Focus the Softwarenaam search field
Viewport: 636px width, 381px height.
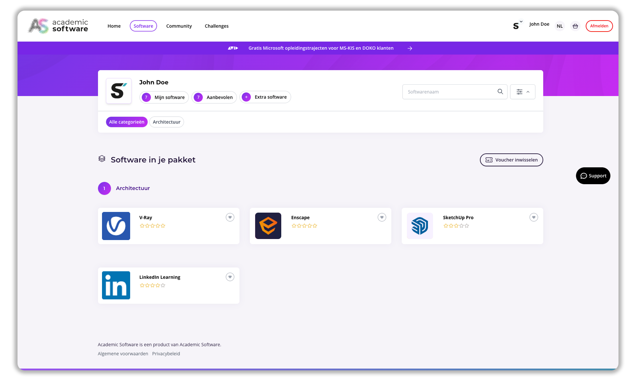[450, 92]
